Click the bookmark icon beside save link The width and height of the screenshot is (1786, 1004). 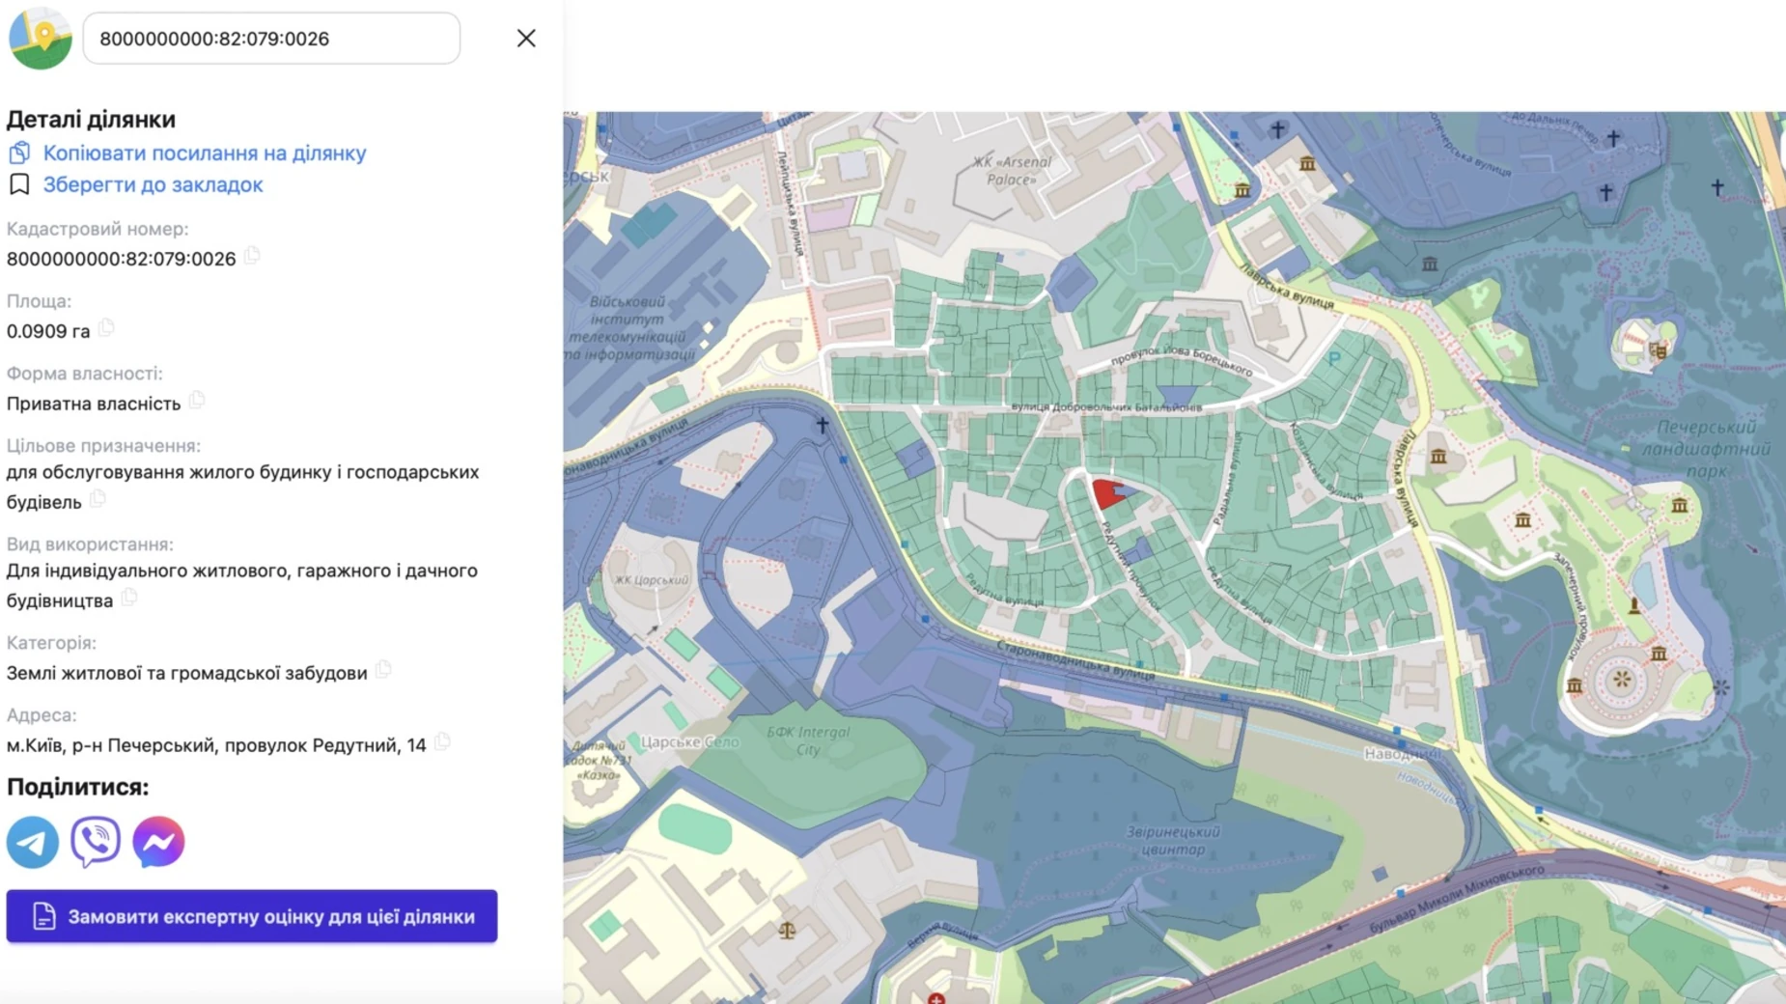click(x=19, y=184)
